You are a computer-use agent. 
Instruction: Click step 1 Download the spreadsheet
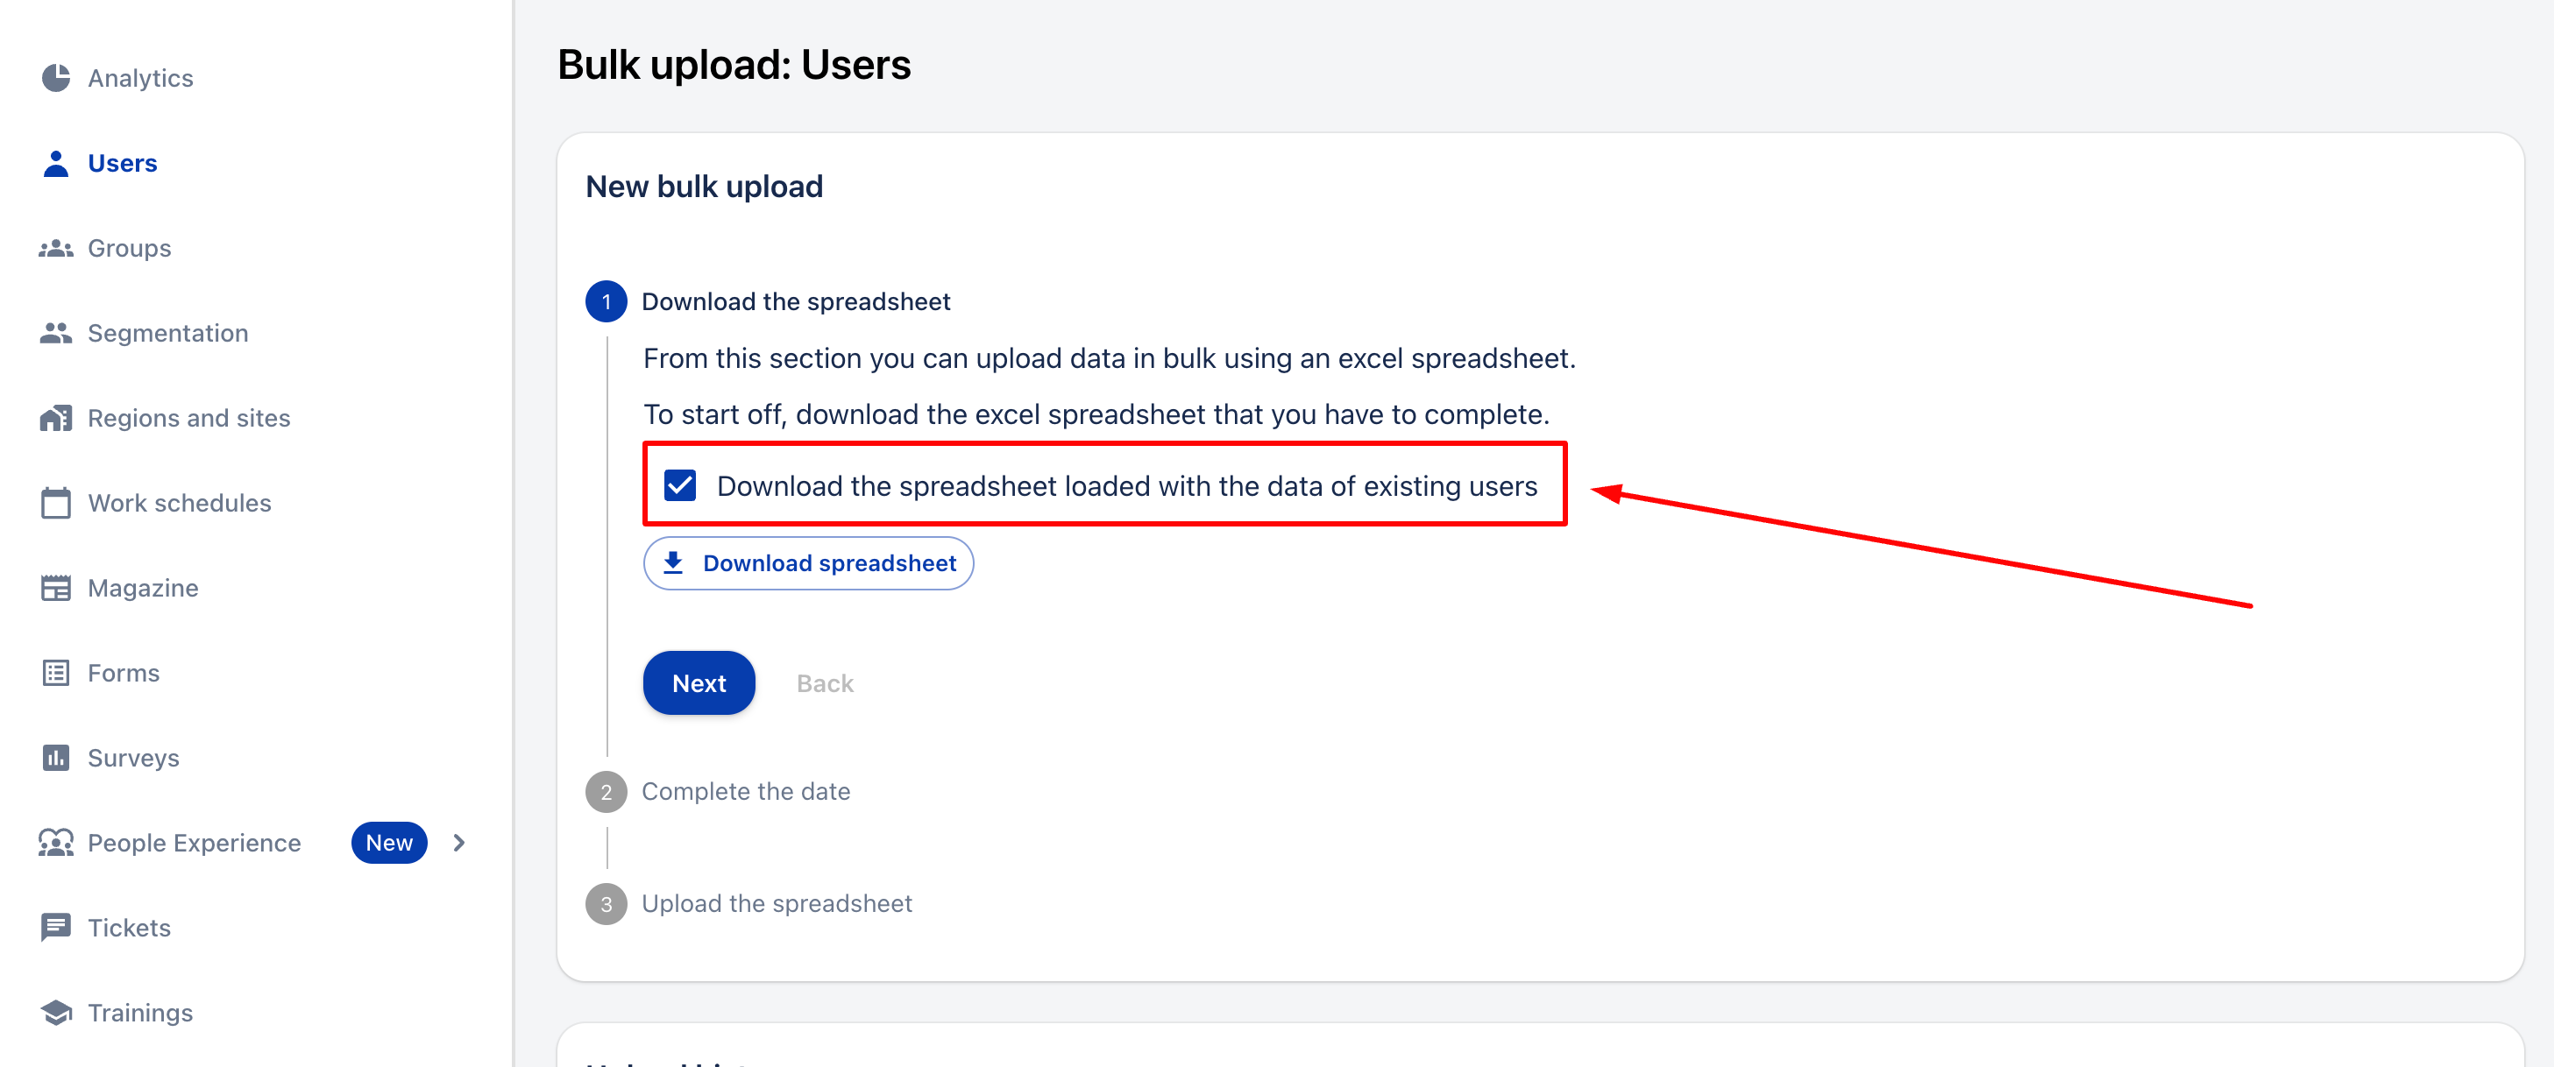795,302
